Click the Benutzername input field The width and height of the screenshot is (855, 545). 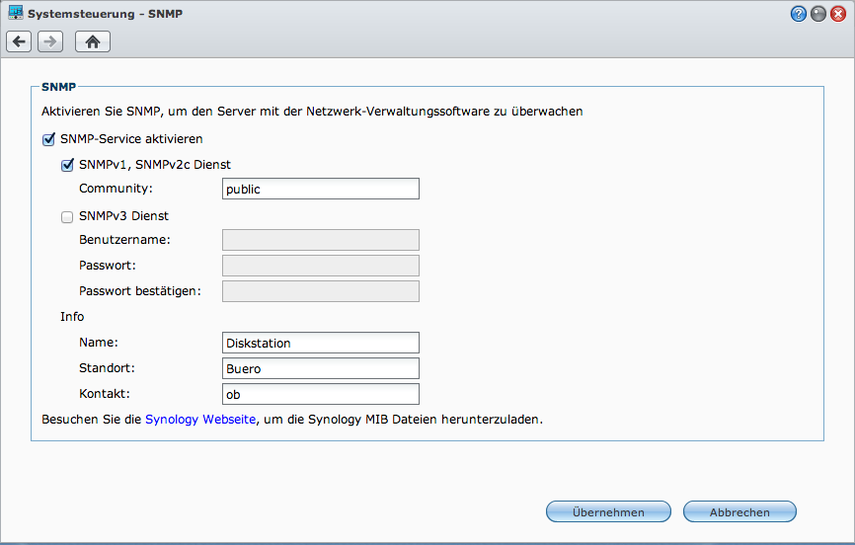[321, 240]
